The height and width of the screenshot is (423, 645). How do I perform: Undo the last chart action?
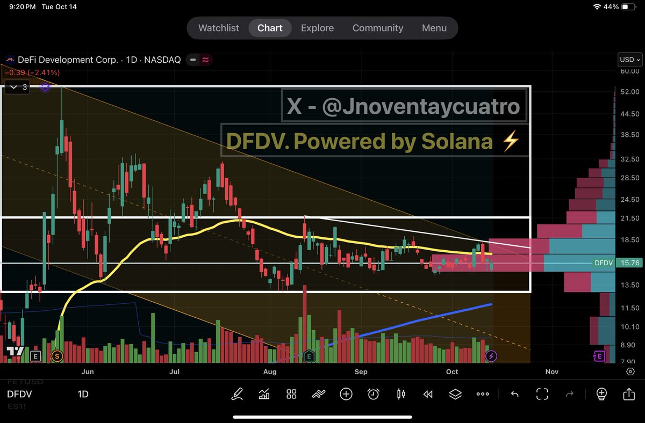pos(514,394)
